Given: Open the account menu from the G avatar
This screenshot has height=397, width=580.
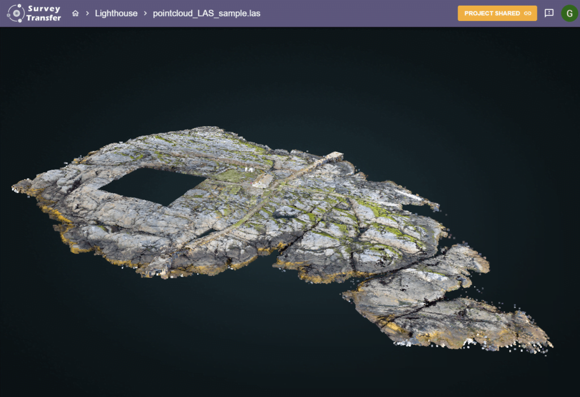Looking at the screenshot, I should point(570,13).
